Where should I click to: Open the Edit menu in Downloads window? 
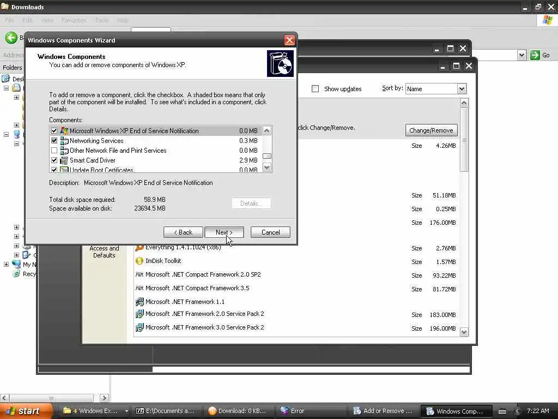click(27, 20)
